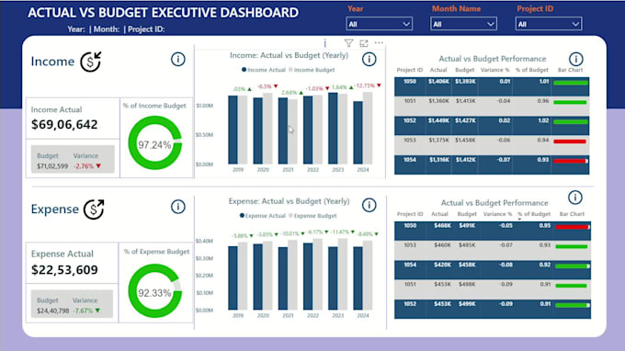Select project 1053 row in Income table
Screen dimensions: 625x351
[x=492, y=145]
